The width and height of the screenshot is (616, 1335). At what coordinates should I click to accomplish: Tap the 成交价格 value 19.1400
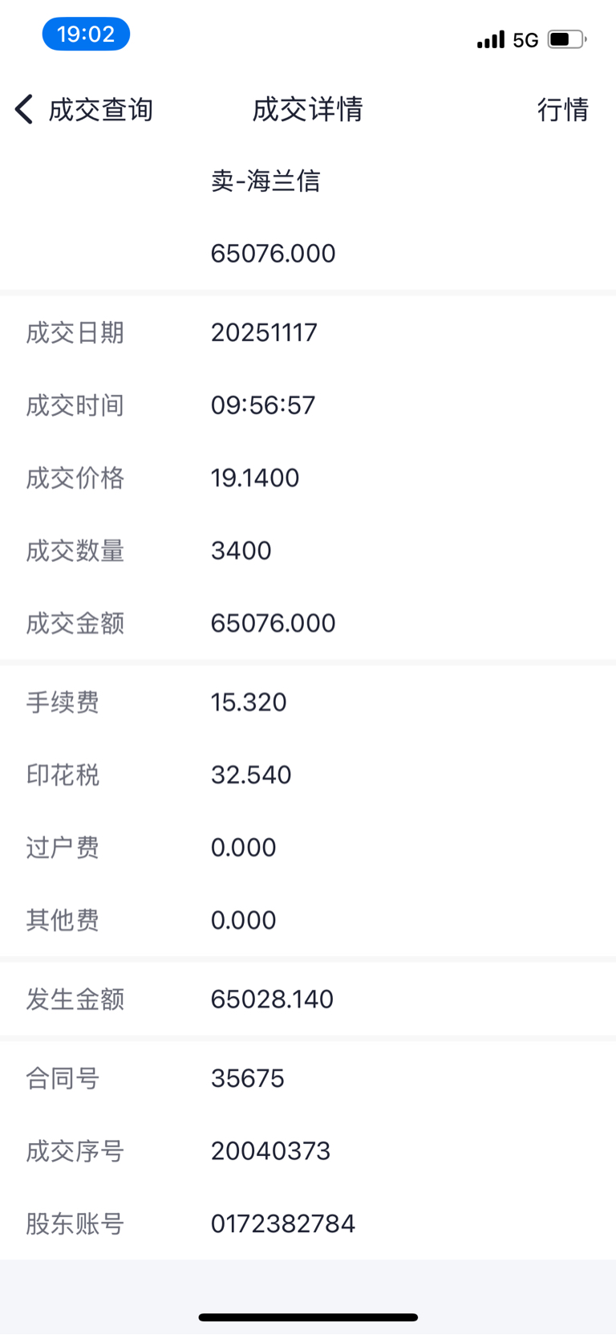pos(255,478)
